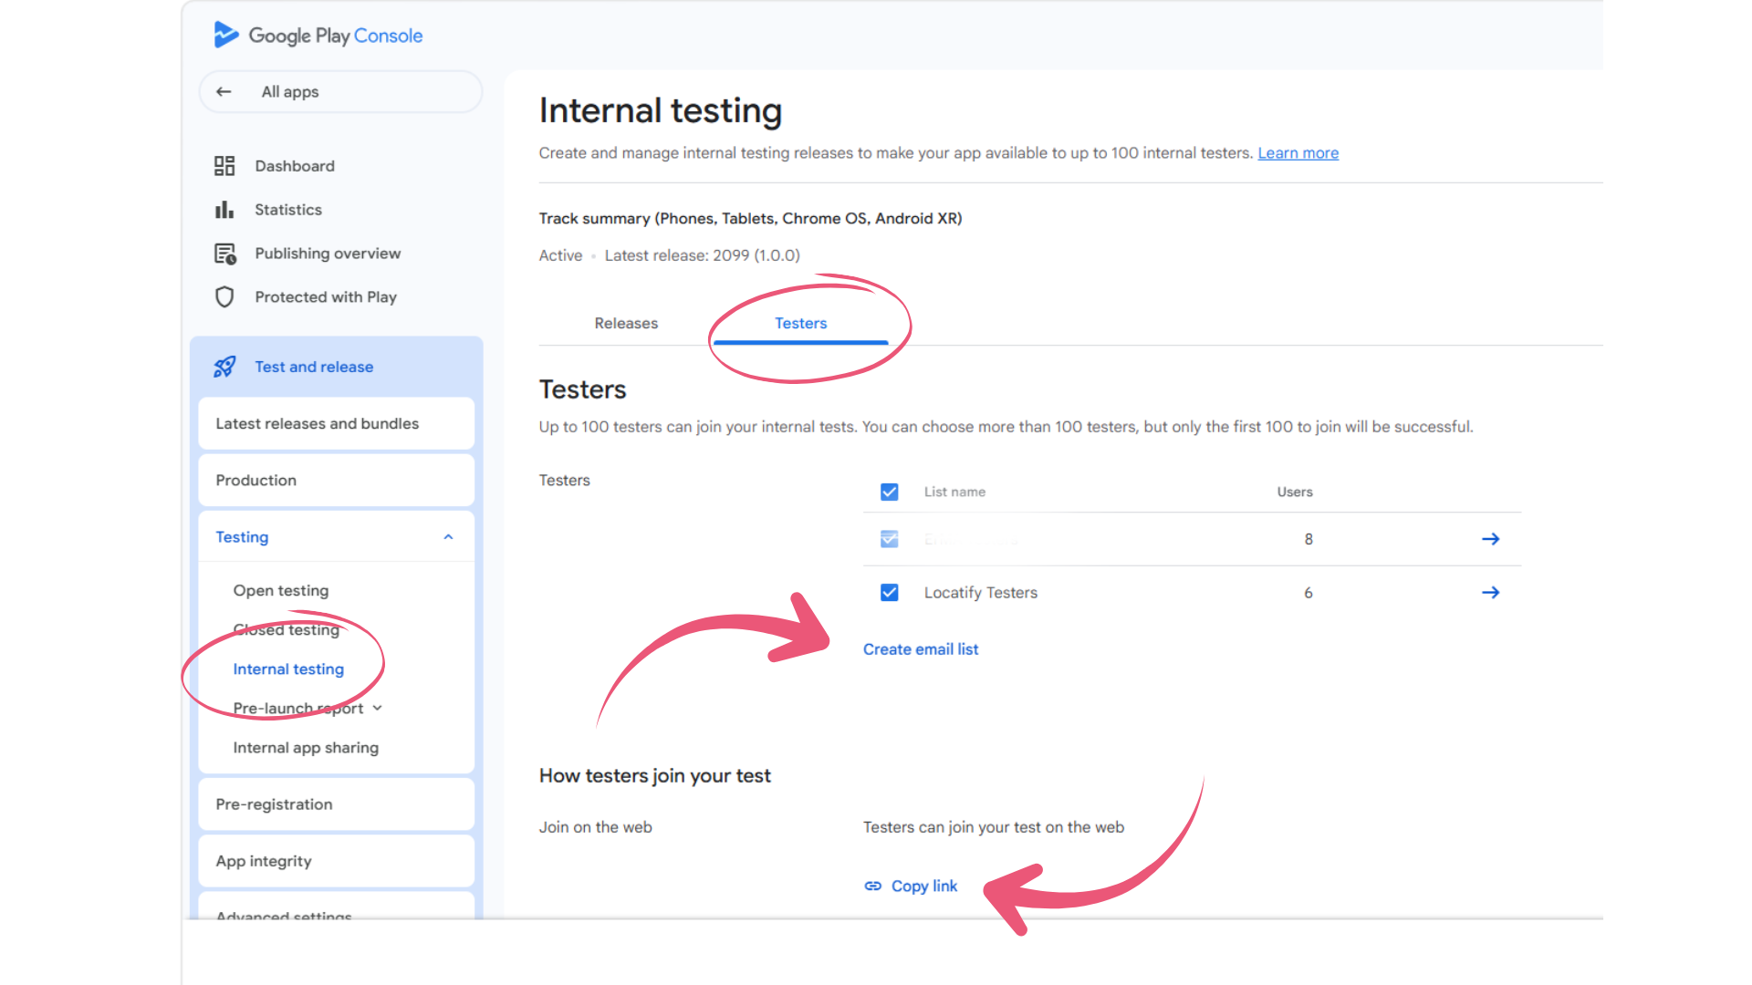Click the Publishing overview icon
1752x985 pixels.
224,254
